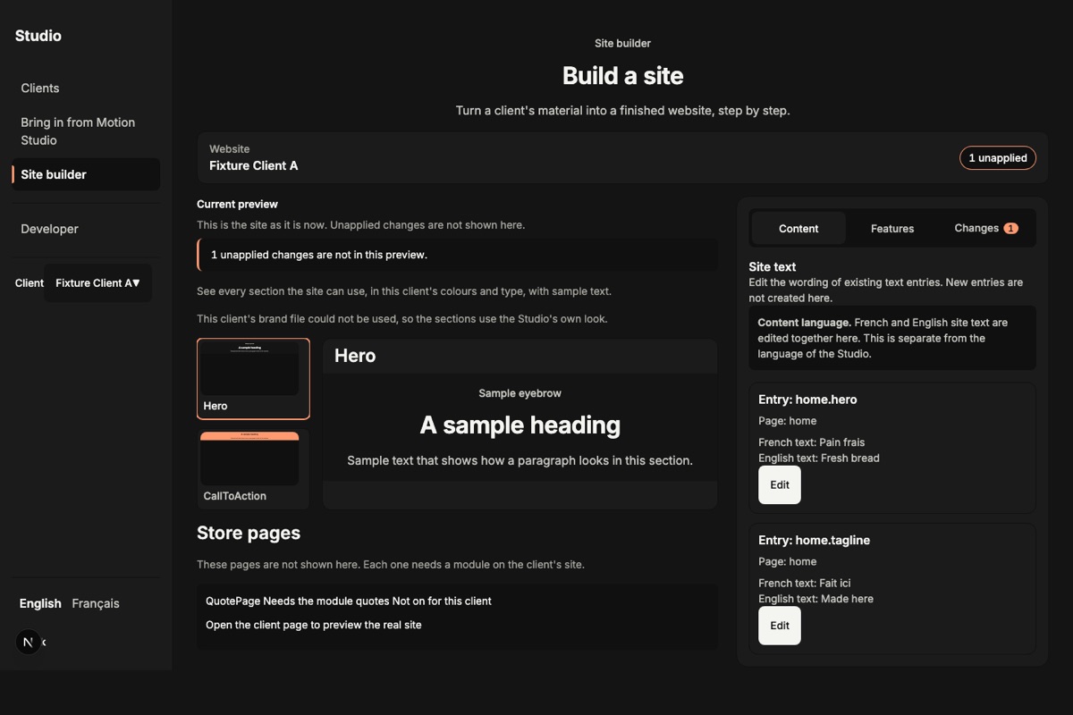Click 'English text: Fresh bread'

pyautogui.click(x=819, y=458)
